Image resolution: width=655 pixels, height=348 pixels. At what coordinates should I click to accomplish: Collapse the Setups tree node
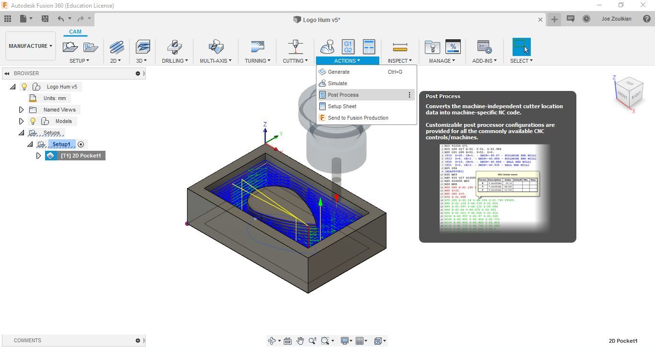(21, 133)
